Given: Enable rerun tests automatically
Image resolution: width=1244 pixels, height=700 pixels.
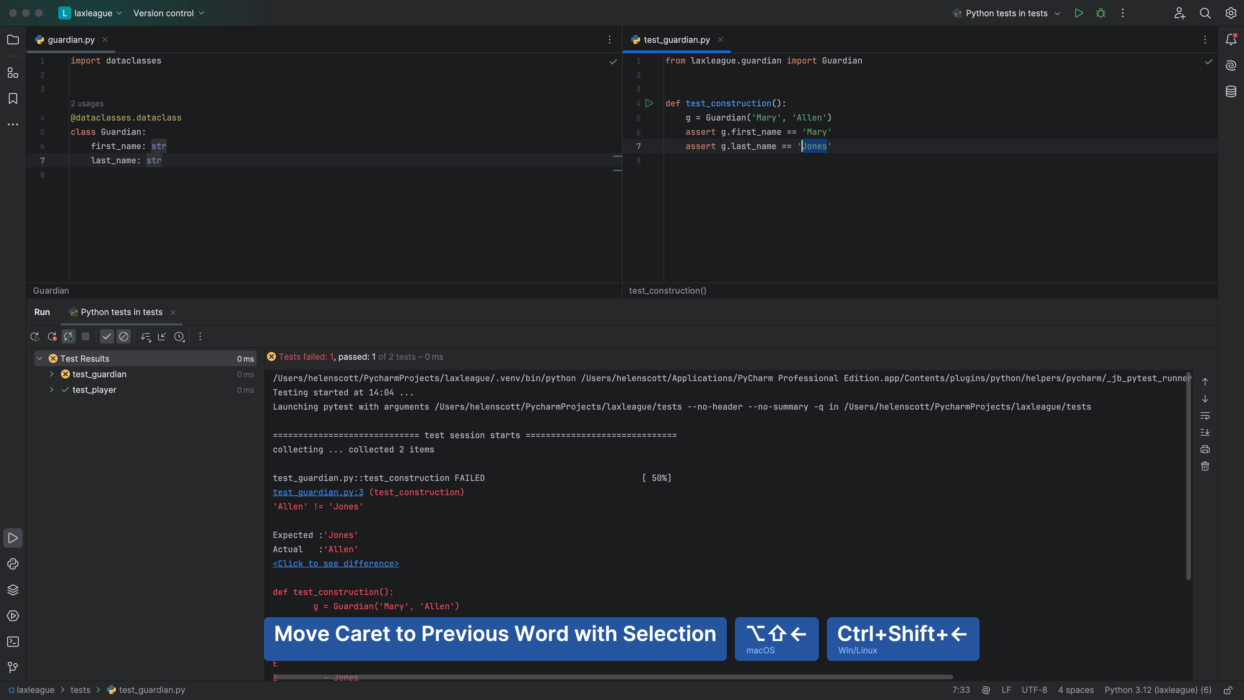Looking at the screenshot, I should click(x=68, y=337).
